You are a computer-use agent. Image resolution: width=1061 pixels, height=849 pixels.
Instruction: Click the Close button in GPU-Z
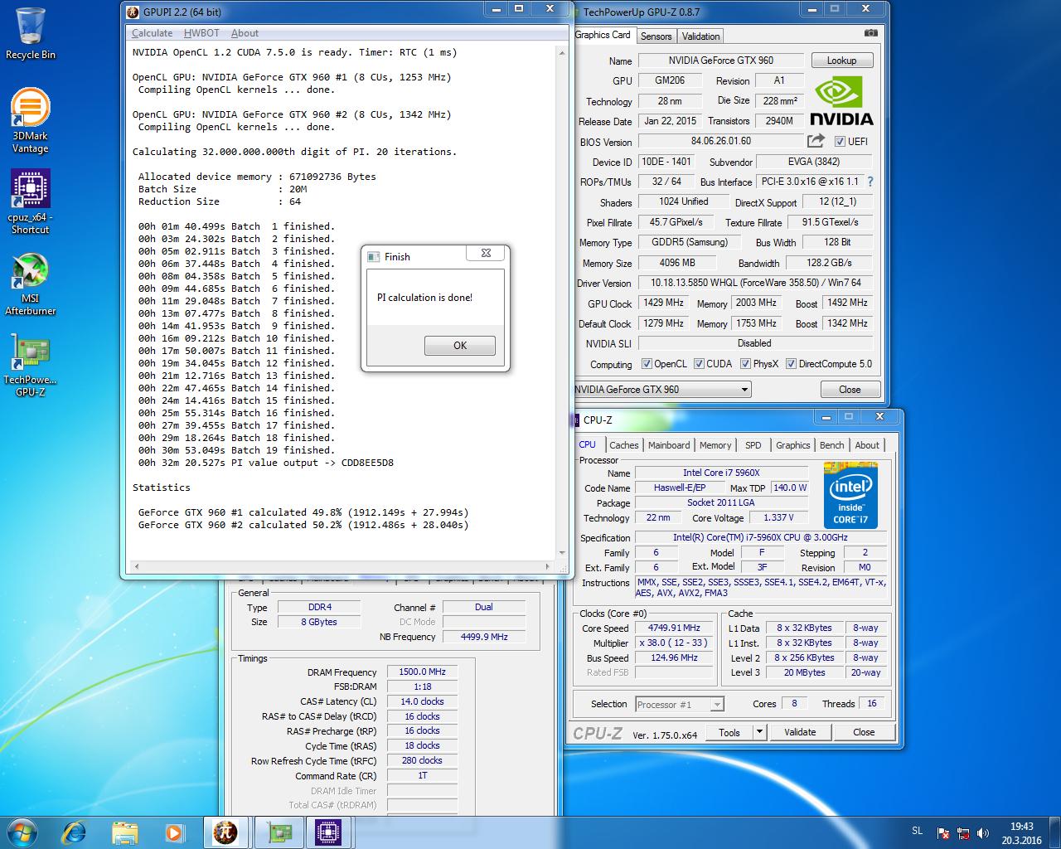(850, 390)
